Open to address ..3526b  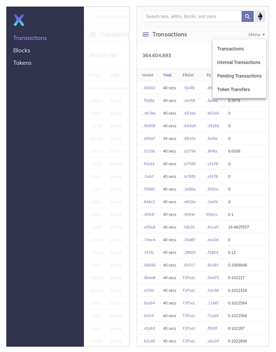point(212,125)
